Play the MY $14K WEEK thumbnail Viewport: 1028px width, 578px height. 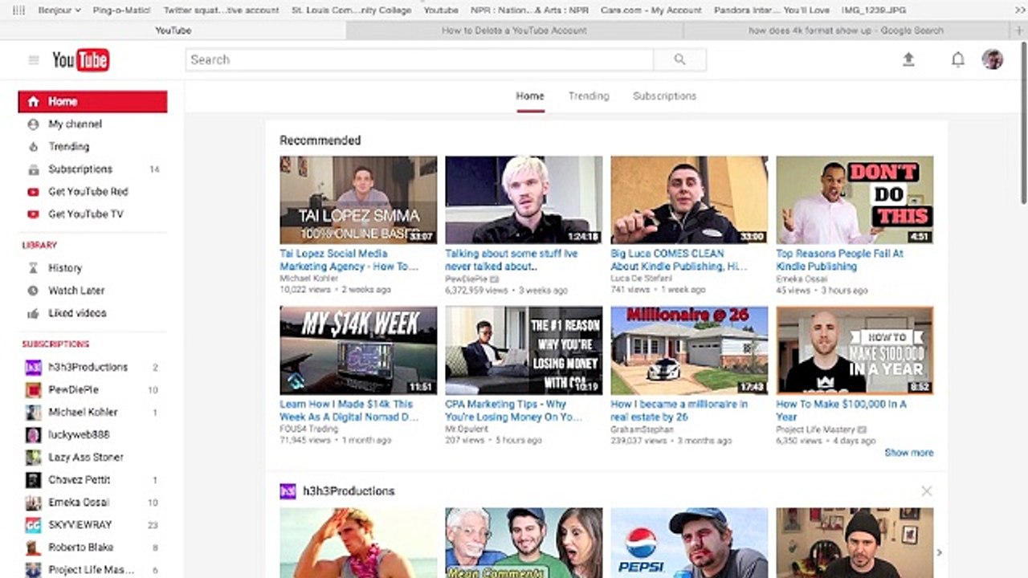358,350
